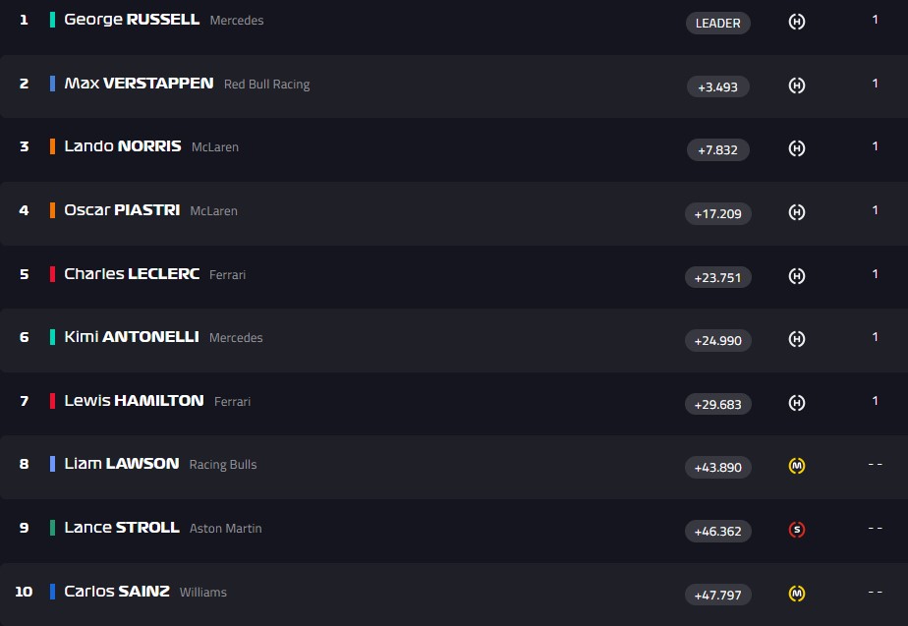The height and width of the screenshot is (626, 908).
Task: Click position number 8 on Lawson's row
Action: [x=25, y=464]
